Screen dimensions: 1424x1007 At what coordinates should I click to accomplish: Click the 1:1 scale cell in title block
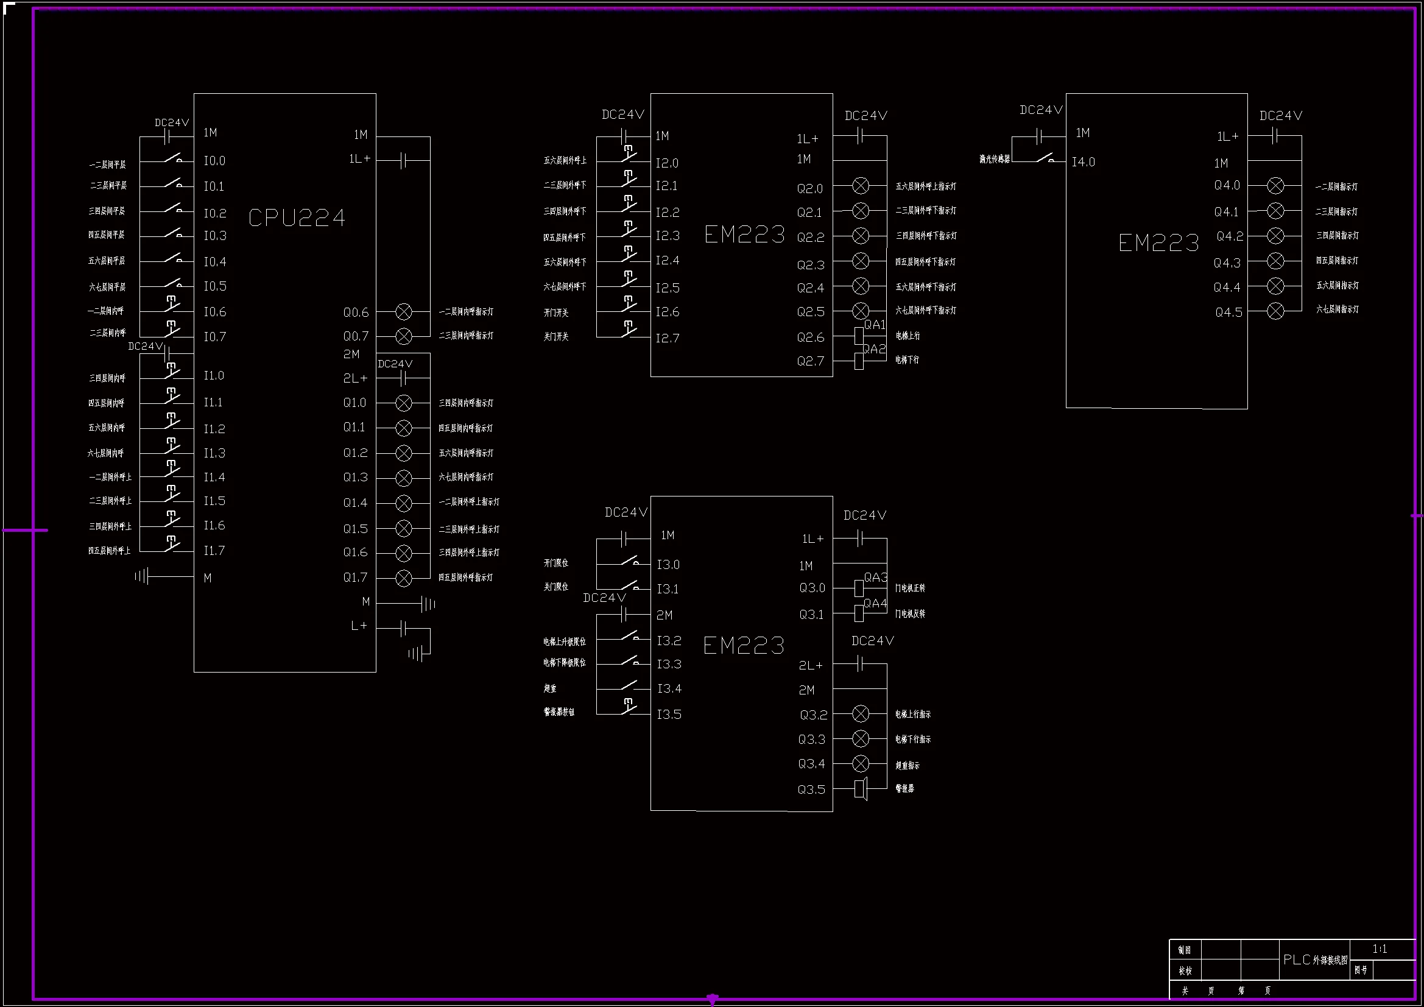point(1380,949)
